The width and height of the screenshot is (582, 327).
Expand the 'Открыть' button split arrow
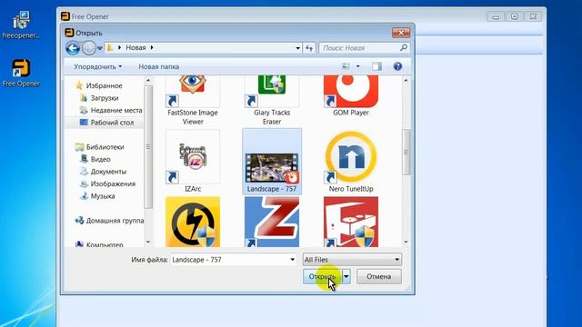click(346, 276)
